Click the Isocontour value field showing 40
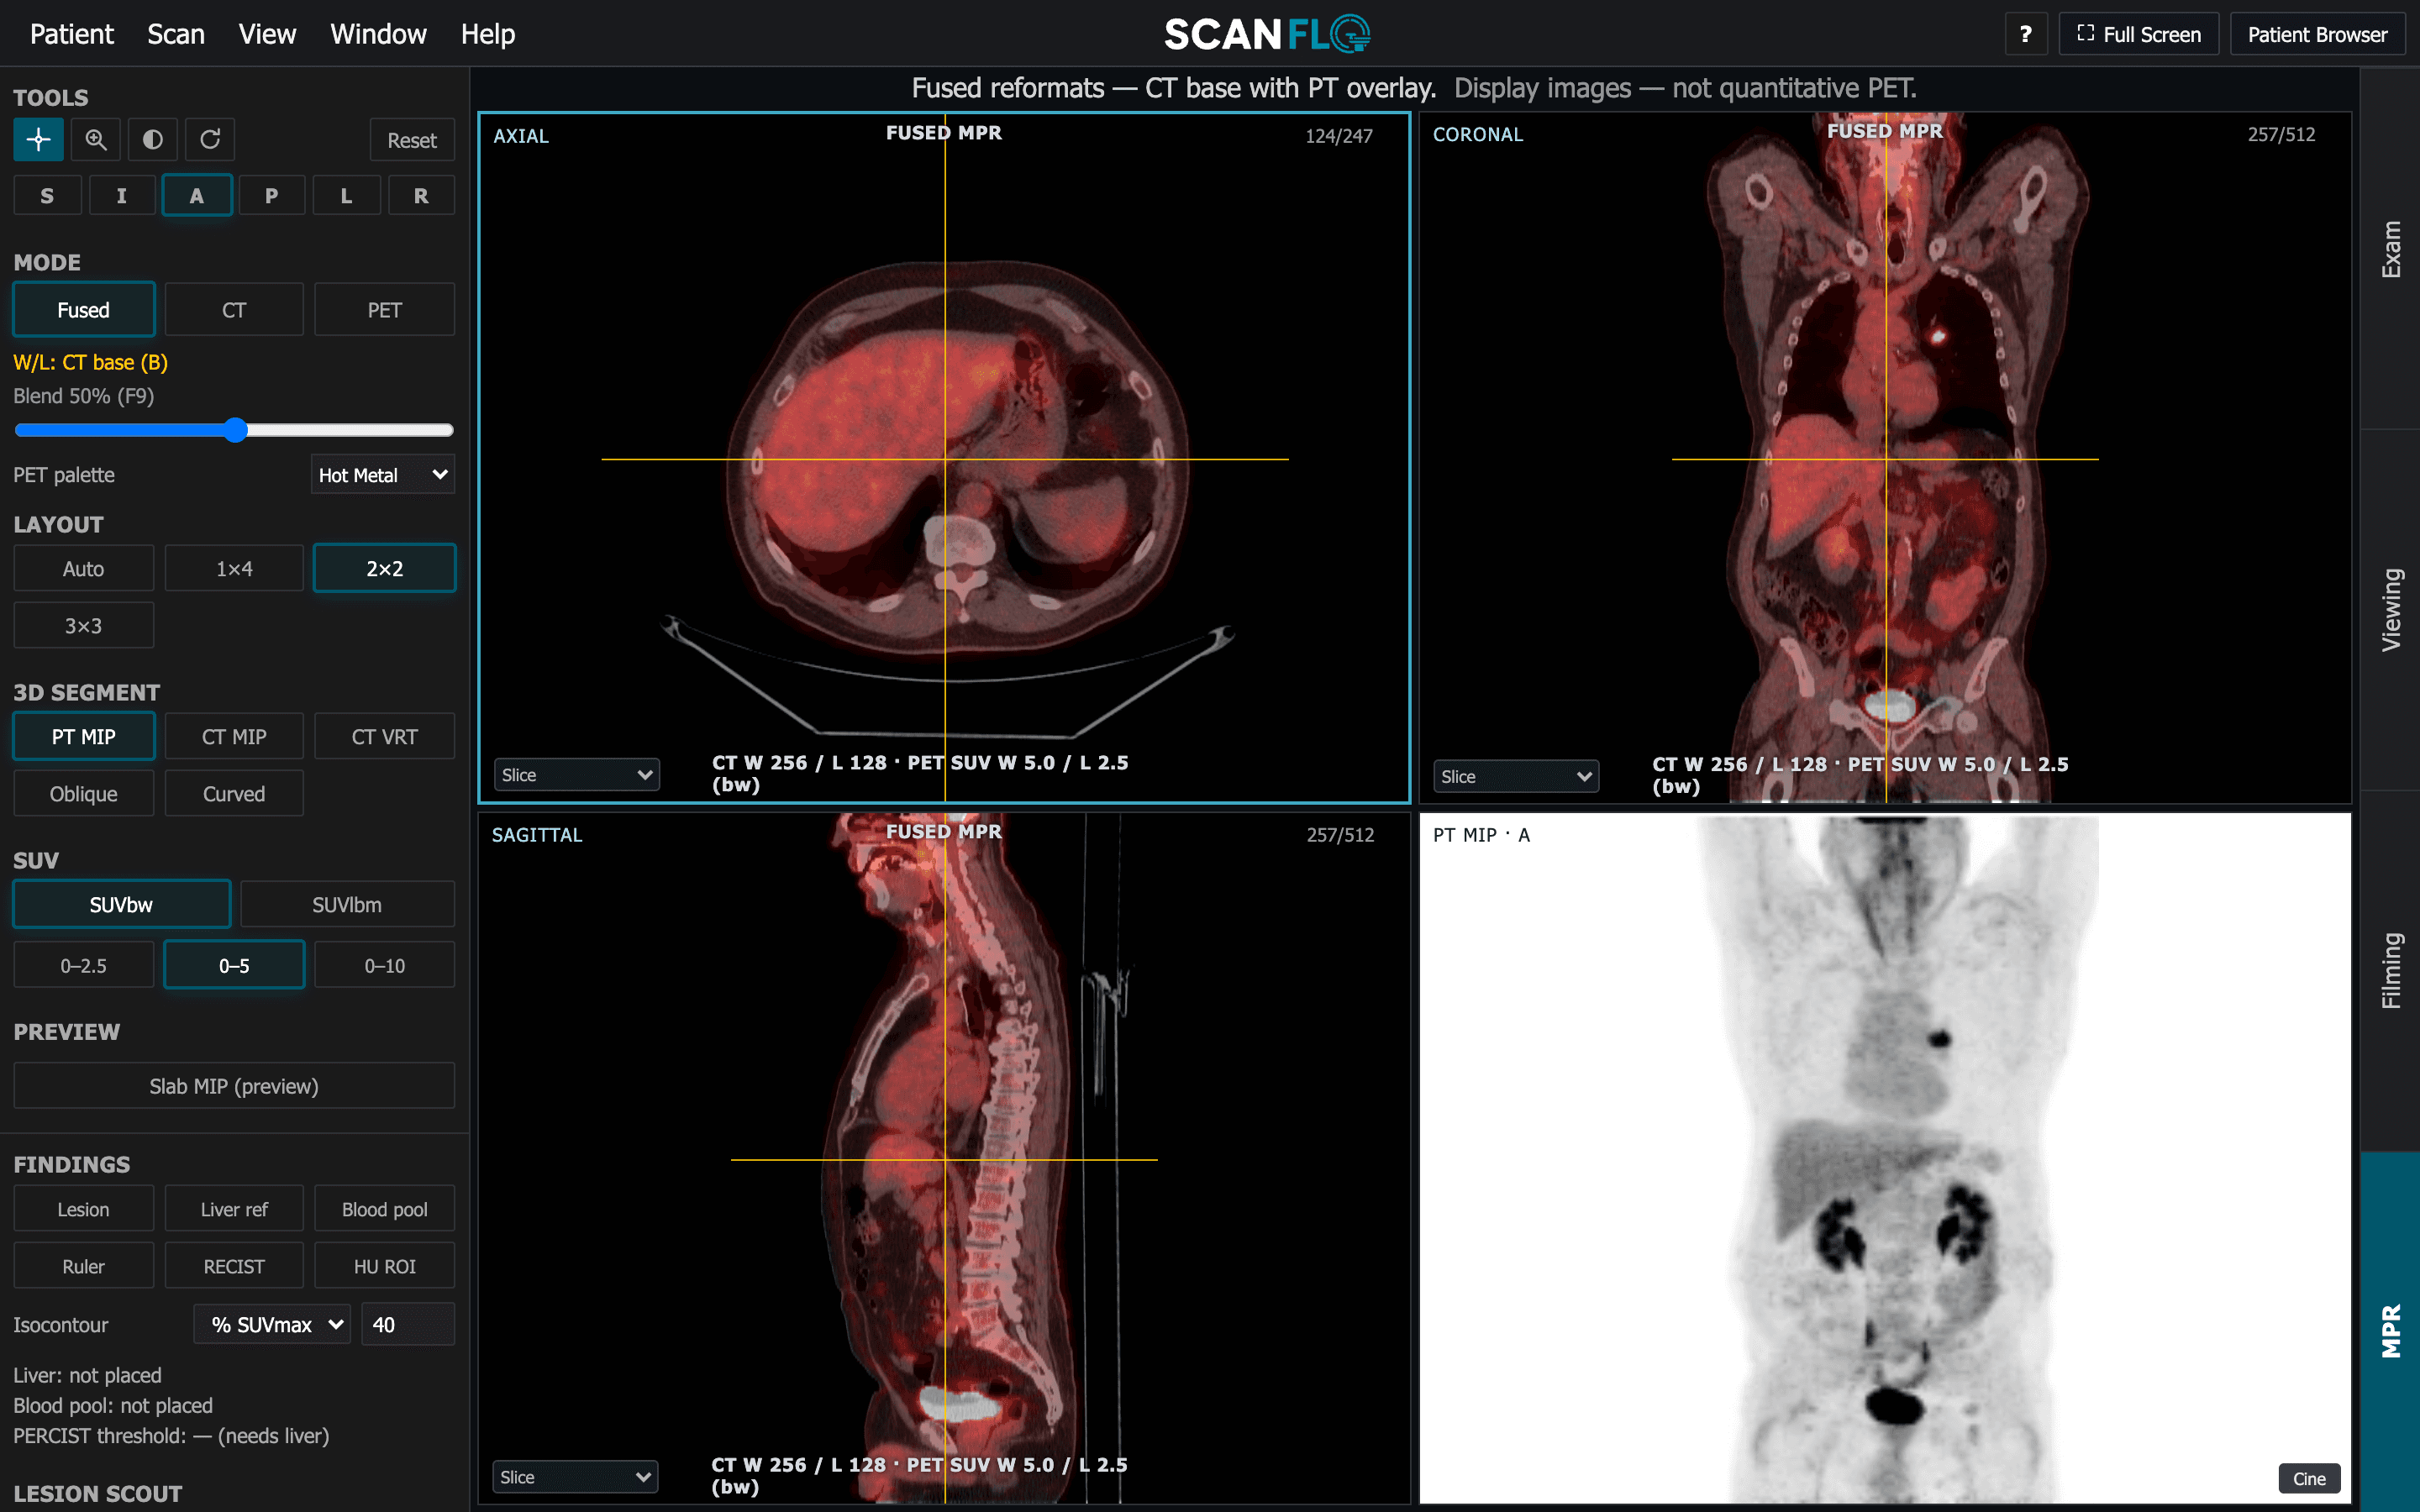This screenshot has height=1512, width=2420. 408,1324
